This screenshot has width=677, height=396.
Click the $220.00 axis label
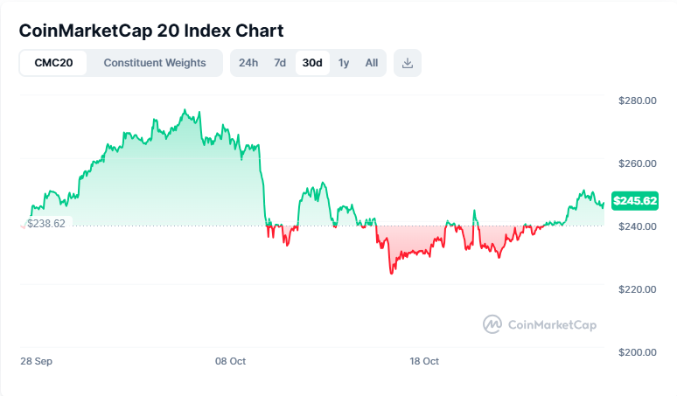point(638,289)
